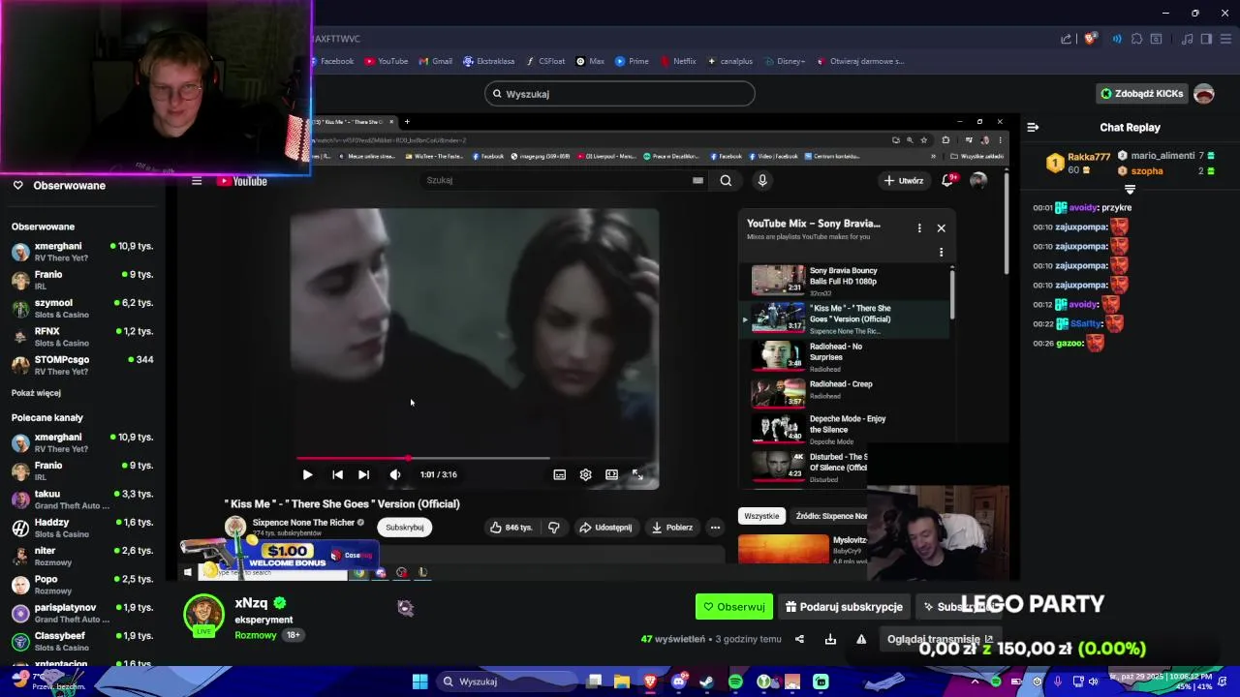Play the YouTube video in the stream
This screenshot has width=1240, height=697.
pyautogui.click(x=307, y=474)
